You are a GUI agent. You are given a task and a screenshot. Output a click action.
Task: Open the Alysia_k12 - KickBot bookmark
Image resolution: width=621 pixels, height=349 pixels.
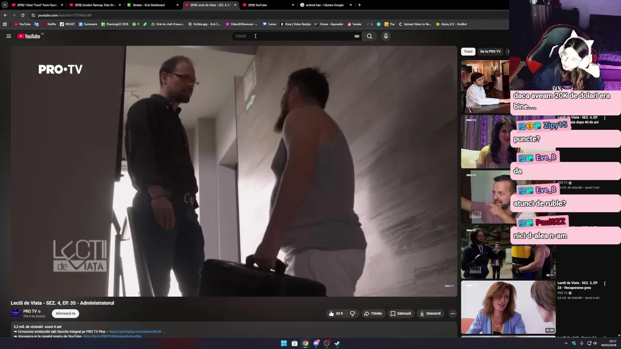point(451,24)
